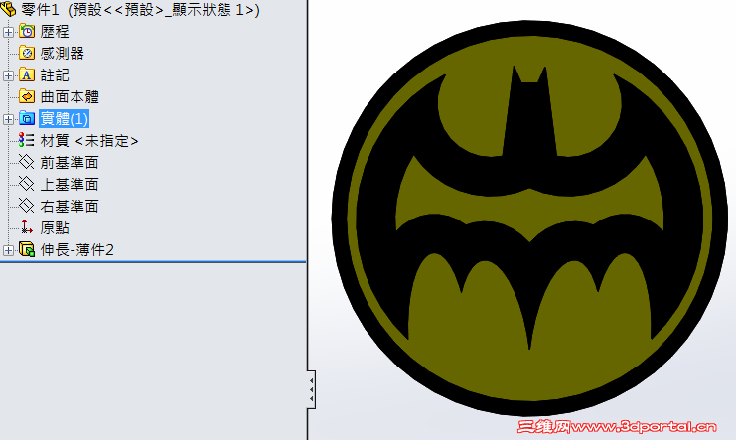
Task: Select the 曲面本體 surface bodies folder icon
Action: pyautogui.click(x=27, y=96)
